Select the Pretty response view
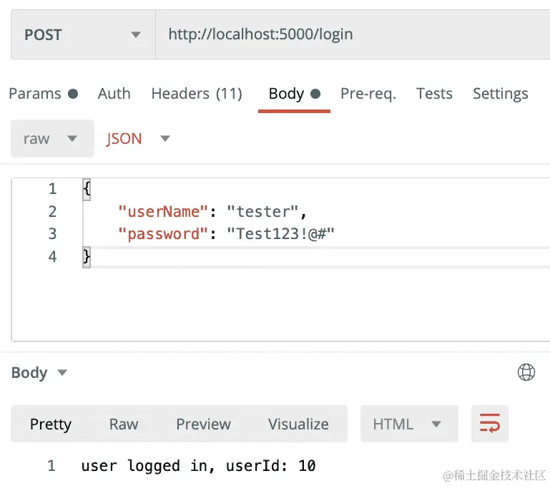This screenshot has height=486, width=550. (x=51, y=424)
